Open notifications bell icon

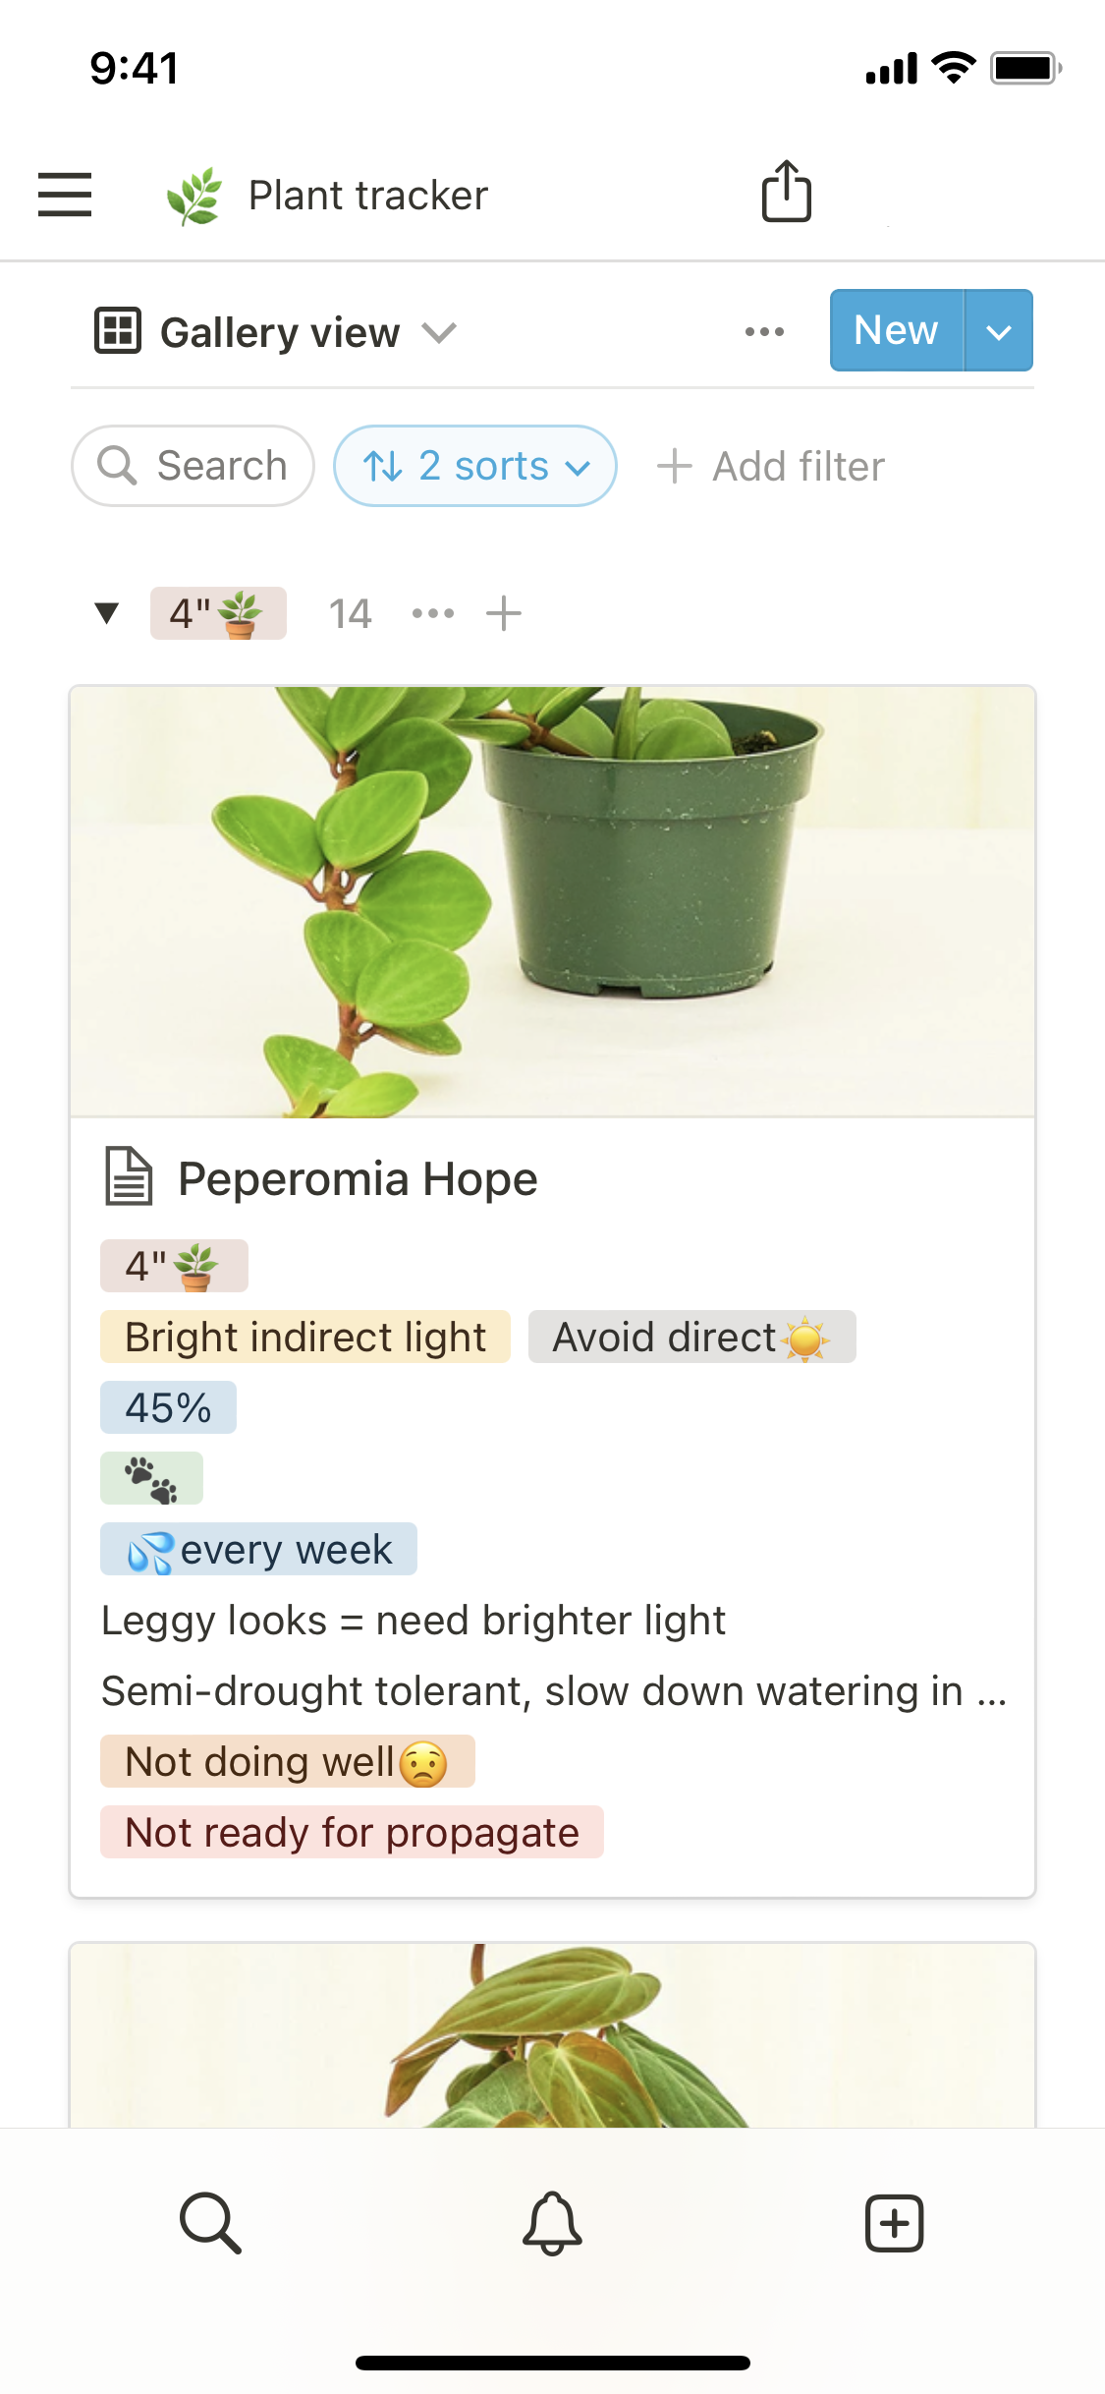coord(552,2222)
